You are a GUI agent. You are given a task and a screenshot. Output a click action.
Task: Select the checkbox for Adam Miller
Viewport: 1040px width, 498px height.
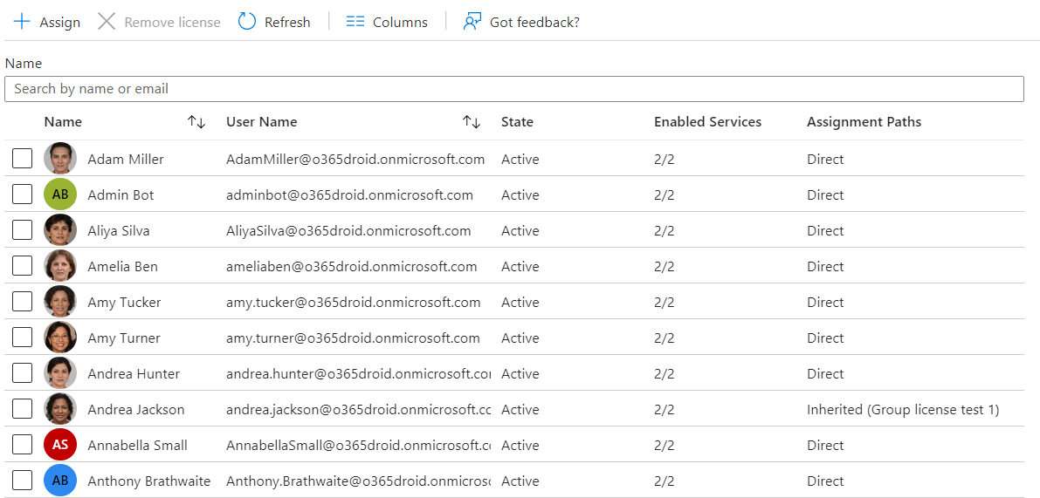pyautogui.click(x=23, y=159)
